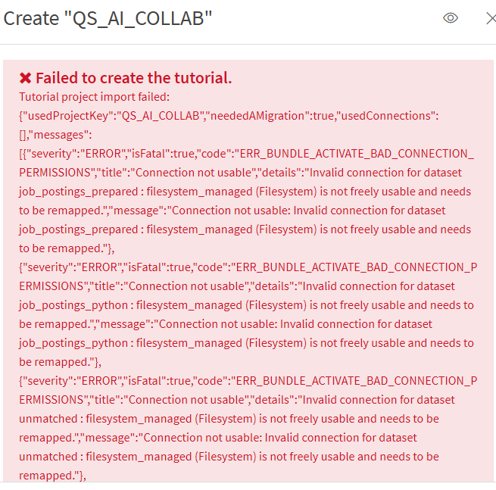Toggle the eye icon in dialog header
The height and width of the screenshot is (490, 496).
[x=451, y=18]
